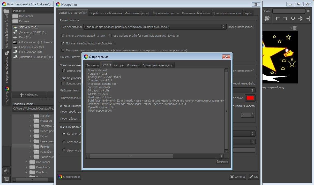Viewport: 314px width, 185px height.
Task: Click the rotate-right arrow icon in browser toolbar
Action: 285,19
